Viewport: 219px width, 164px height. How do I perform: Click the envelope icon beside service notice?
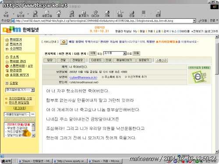pos(64,42)
